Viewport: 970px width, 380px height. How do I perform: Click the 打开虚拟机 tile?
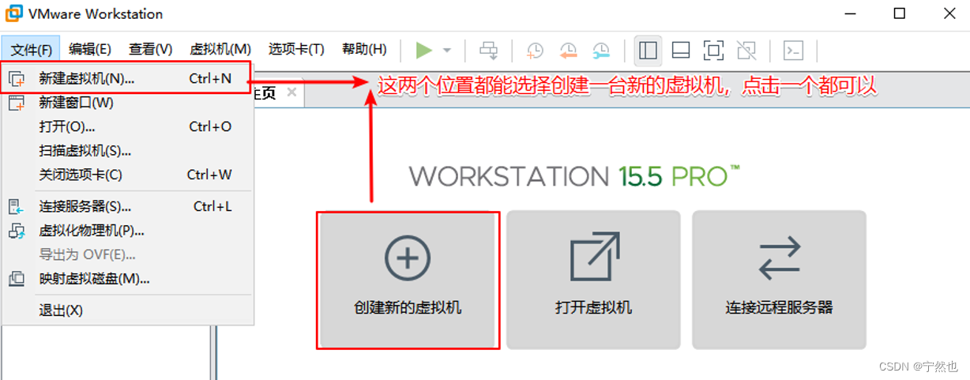click(x=593, y=280)
